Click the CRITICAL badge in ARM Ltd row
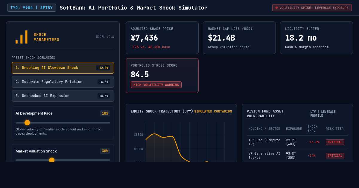 point(335,142)
